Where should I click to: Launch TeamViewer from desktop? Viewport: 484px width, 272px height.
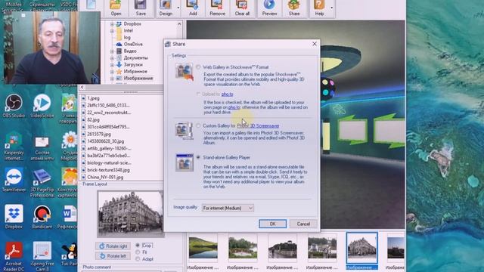tap(14, 180)
